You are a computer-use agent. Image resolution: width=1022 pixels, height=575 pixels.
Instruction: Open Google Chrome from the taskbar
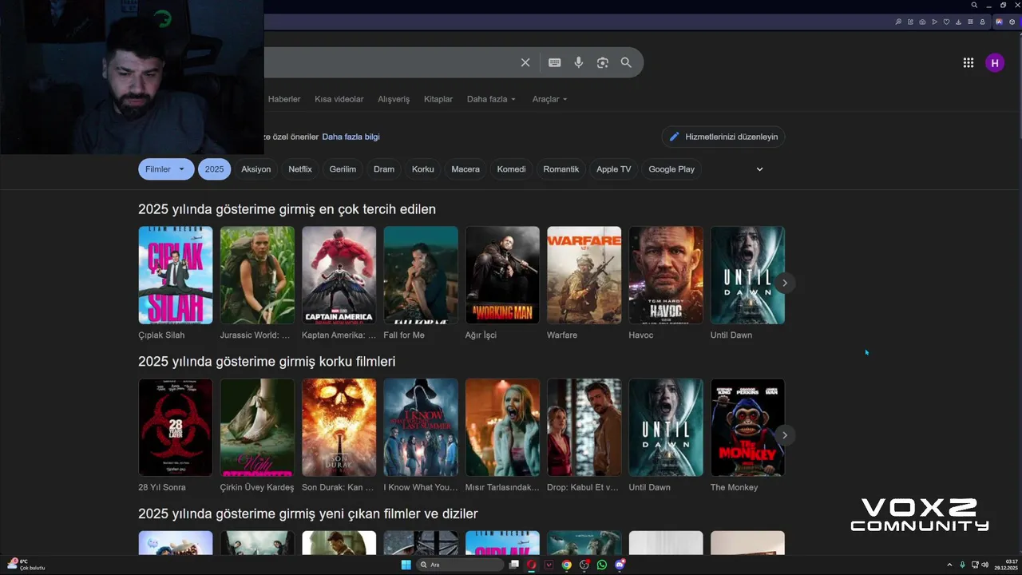tap(566, 565)
